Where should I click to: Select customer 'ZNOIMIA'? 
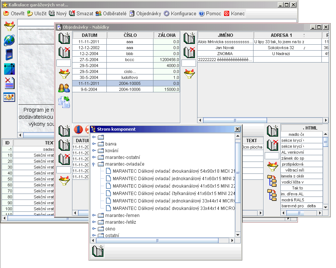coord(225,54)
